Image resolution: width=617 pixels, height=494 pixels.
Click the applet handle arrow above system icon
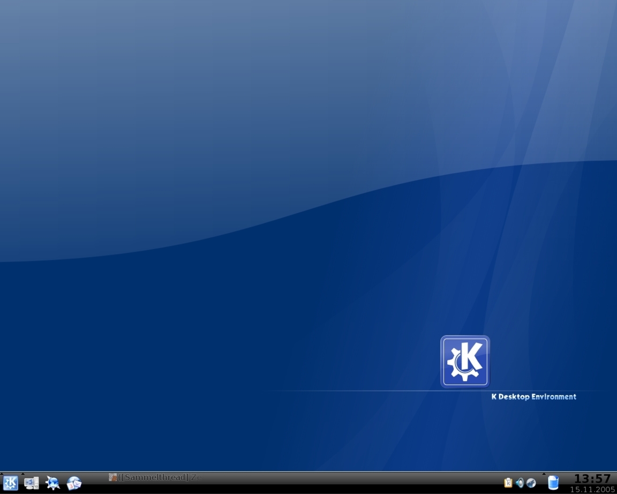click(x=23, y=474)
